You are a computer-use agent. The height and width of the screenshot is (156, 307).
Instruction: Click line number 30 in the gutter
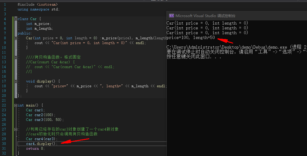tap(4, 144)
